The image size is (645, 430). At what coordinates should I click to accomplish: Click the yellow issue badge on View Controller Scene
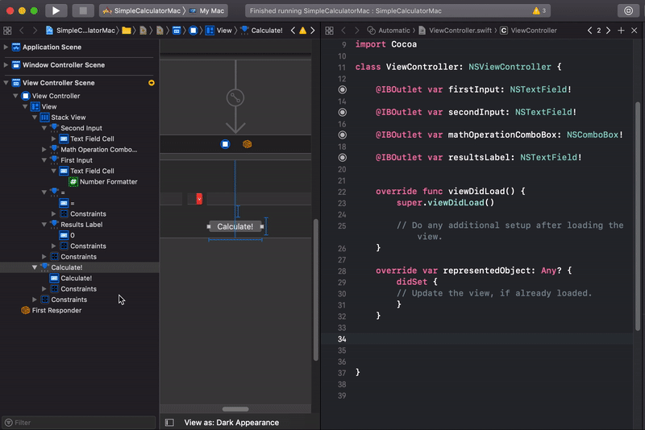(x=152, y=83)
